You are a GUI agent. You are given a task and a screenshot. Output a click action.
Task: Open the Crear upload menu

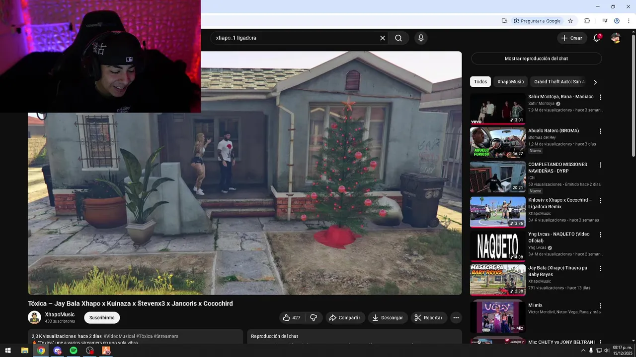[571, 38]
